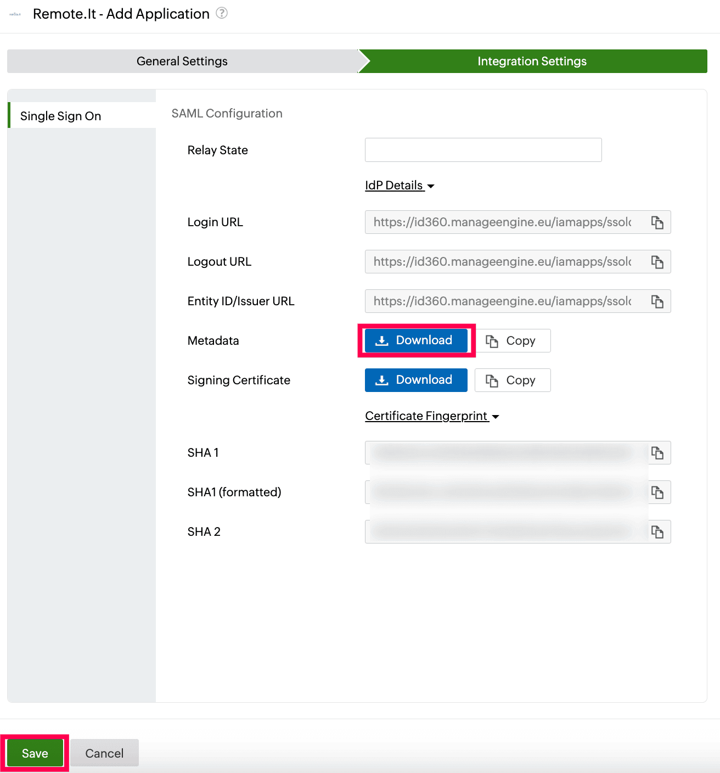This screenshot has width=720, height=773.
Task: Expand the IdP Details section
Action: 400,186
